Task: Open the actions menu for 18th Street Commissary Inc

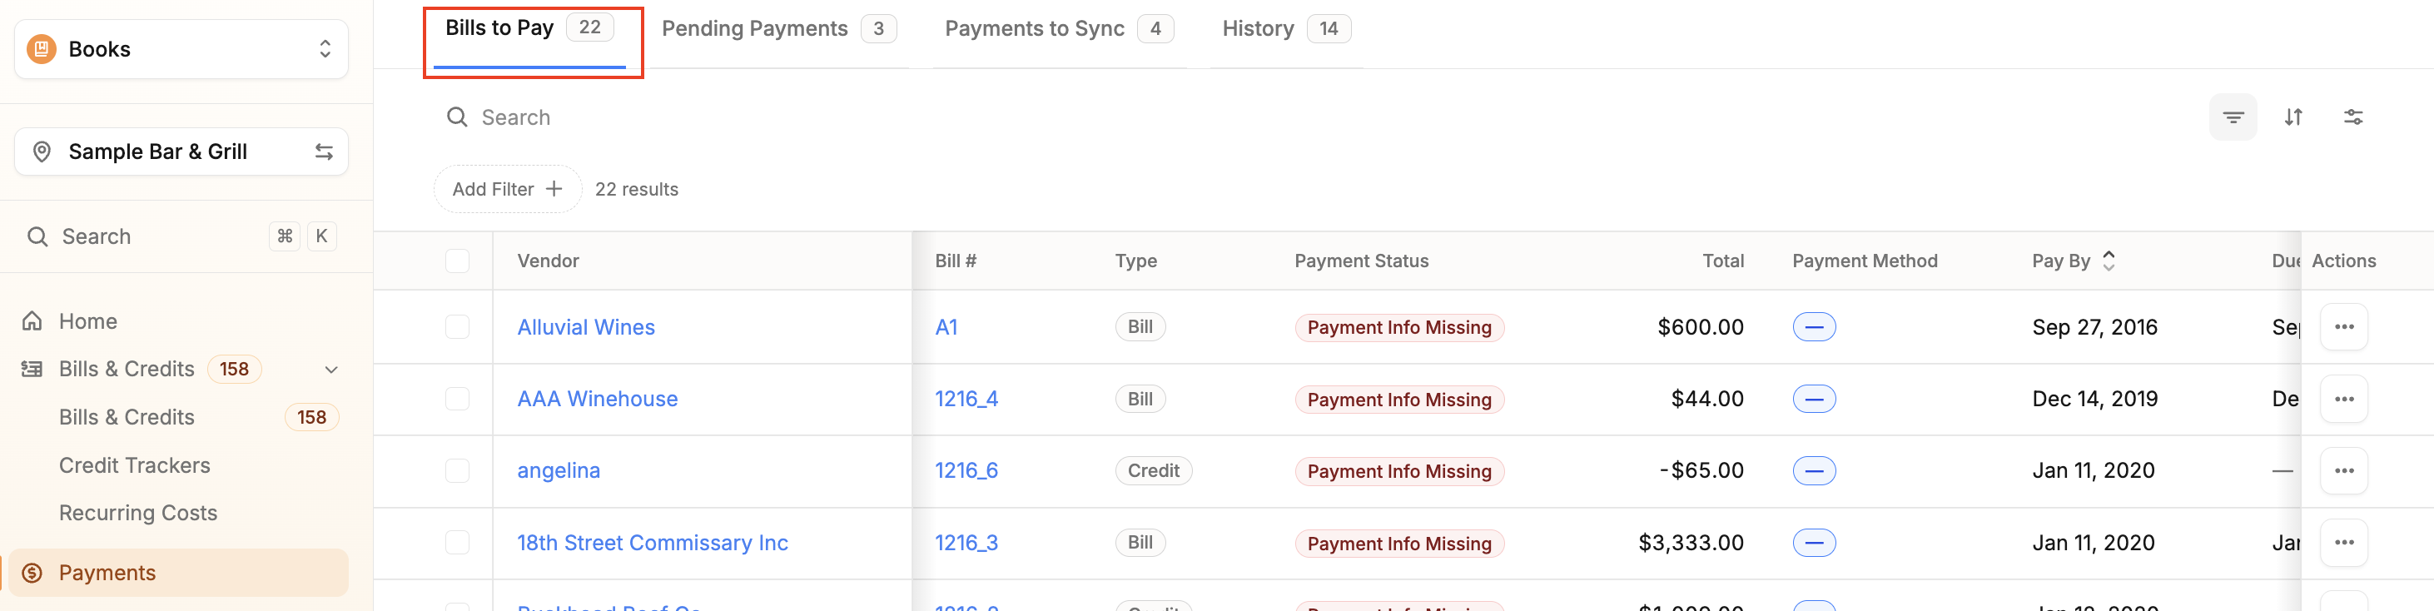Action: pyautogui.click(x=2343, y=542)
